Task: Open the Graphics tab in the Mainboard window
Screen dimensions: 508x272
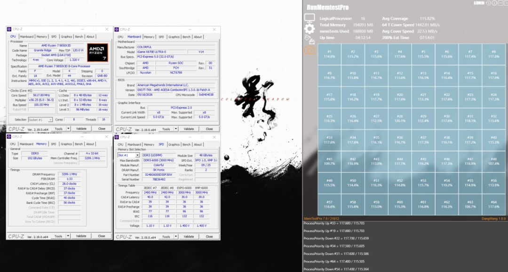Action: [174, 37]
